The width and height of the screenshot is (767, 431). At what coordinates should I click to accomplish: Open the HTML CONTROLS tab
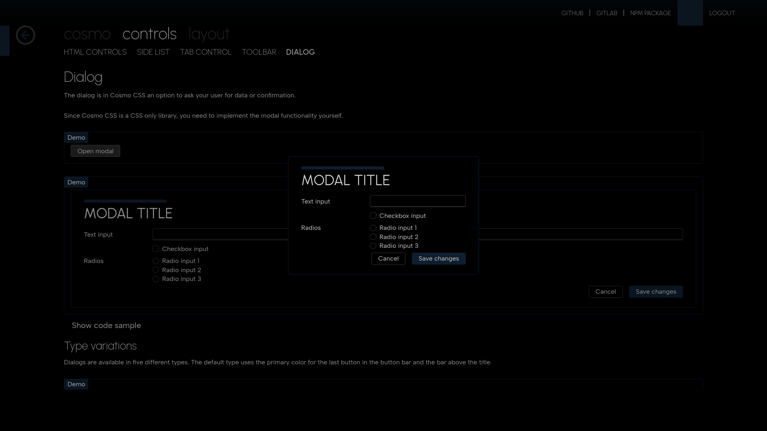click(x=95, y=52)
